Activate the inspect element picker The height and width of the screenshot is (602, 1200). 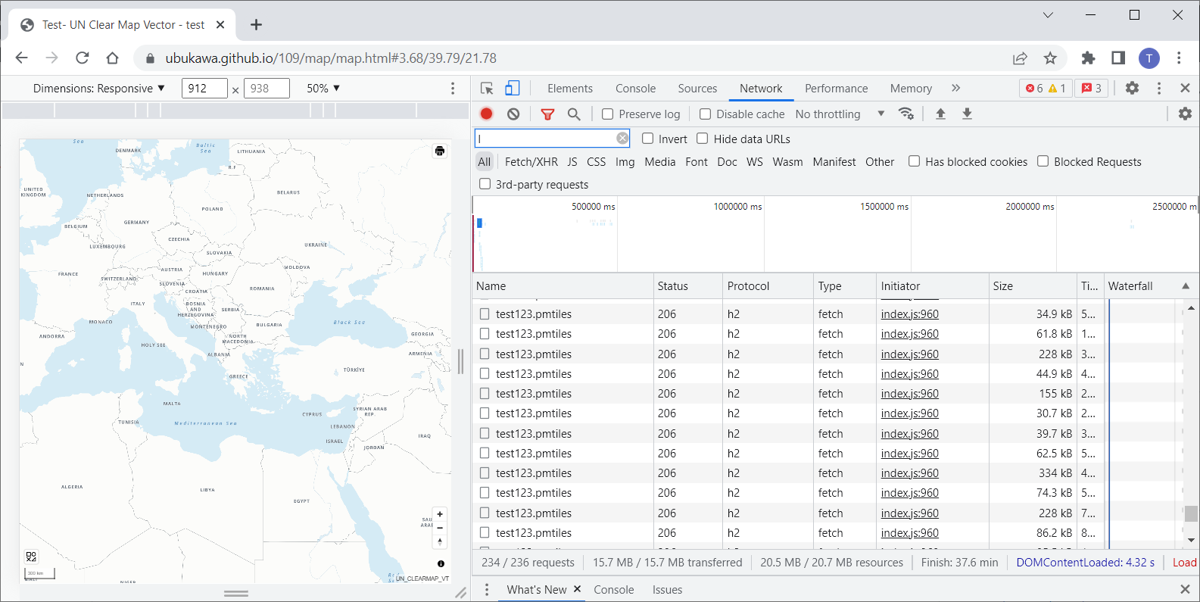[487, 89]
